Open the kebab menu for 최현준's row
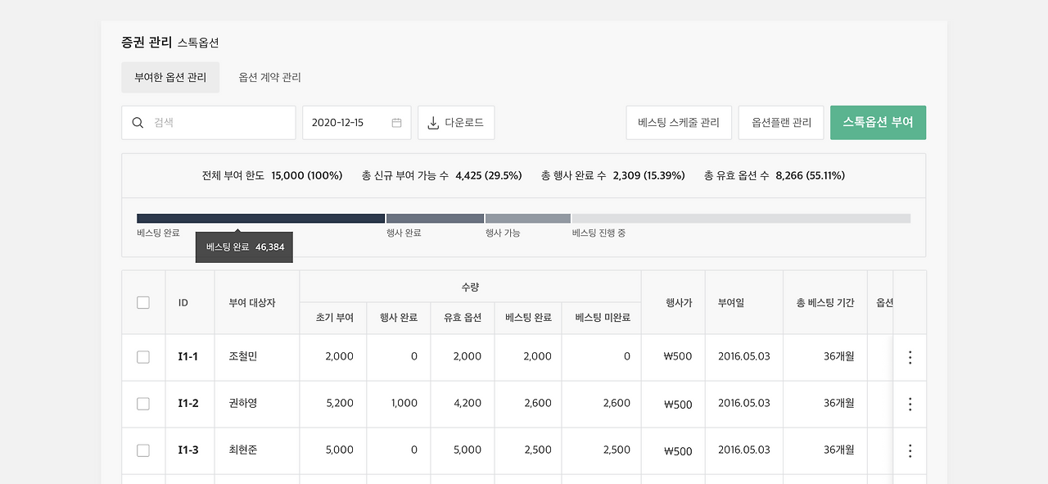The image size is (1048, 484). pos(910,450)
